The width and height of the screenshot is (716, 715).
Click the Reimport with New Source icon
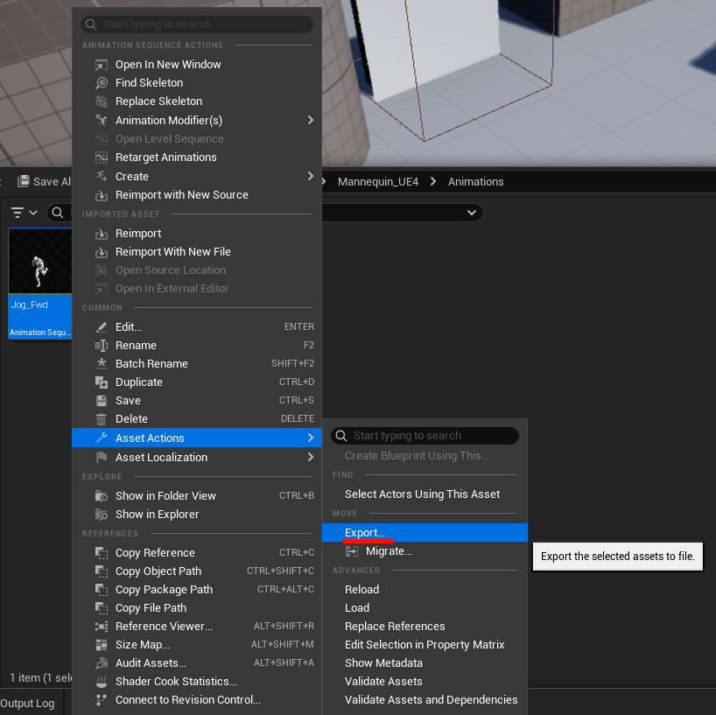(x=102, y=195)
